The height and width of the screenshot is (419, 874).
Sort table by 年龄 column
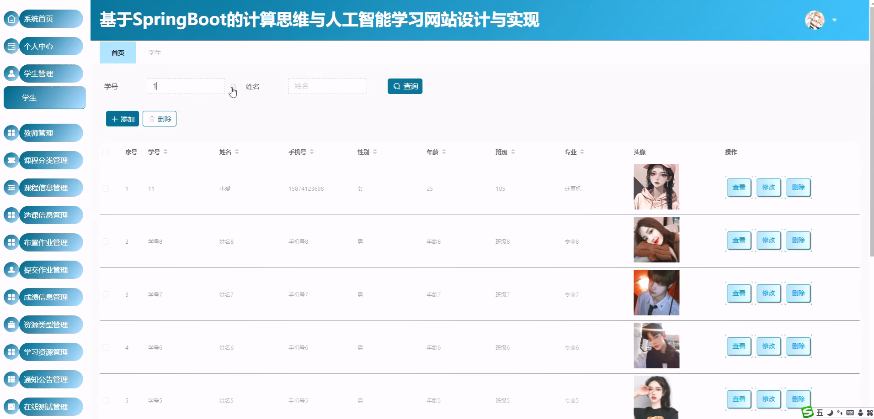pyautogui.click(x=444, y=152)
